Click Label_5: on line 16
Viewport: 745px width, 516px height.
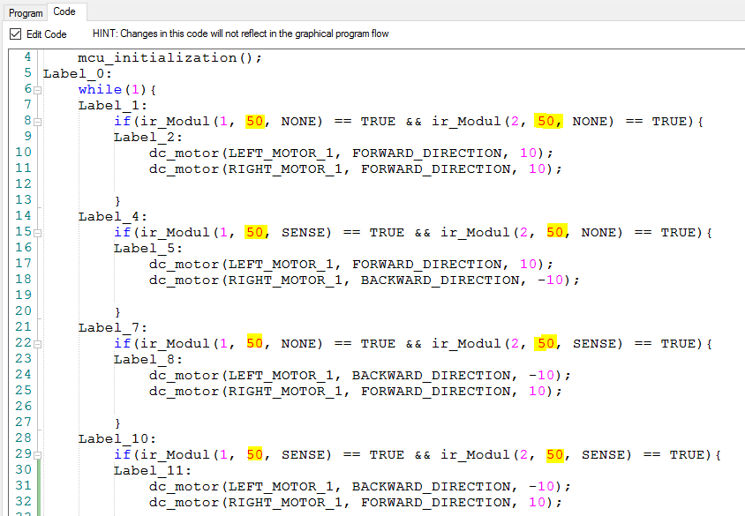click(x=147, y=248)
